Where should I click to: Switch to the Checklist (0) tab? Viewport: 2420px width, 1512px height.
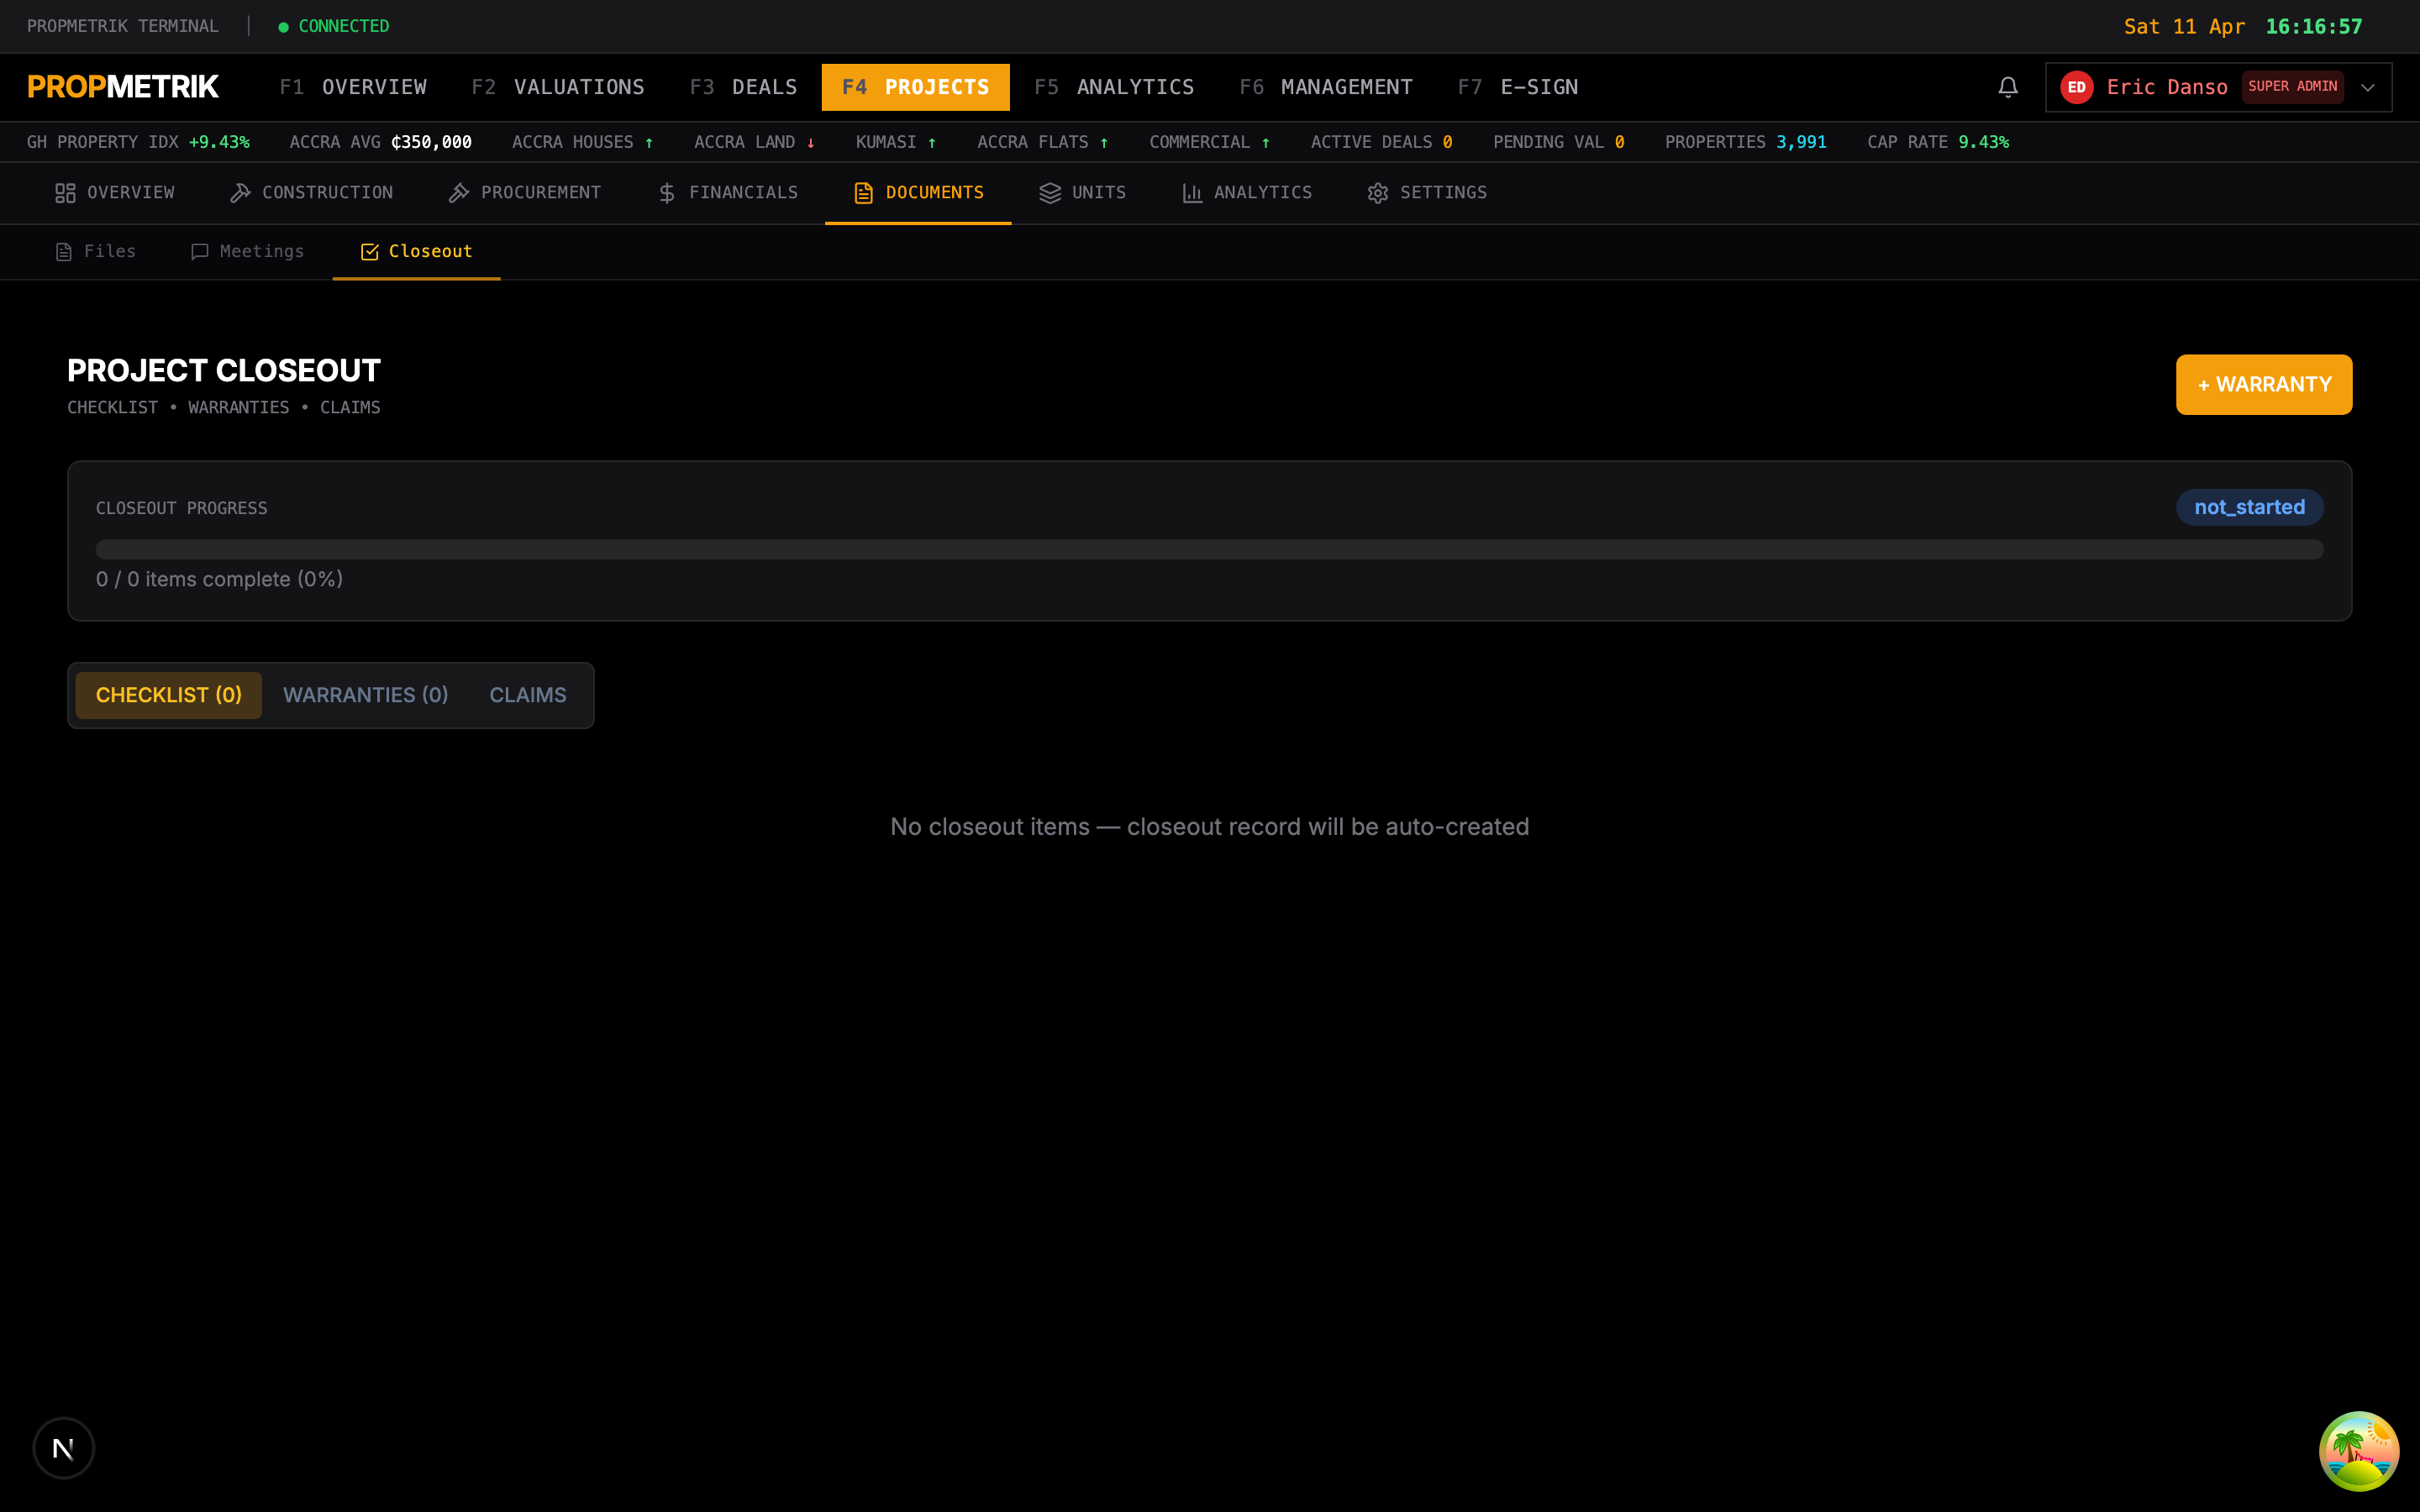click(x=169, y=695)
